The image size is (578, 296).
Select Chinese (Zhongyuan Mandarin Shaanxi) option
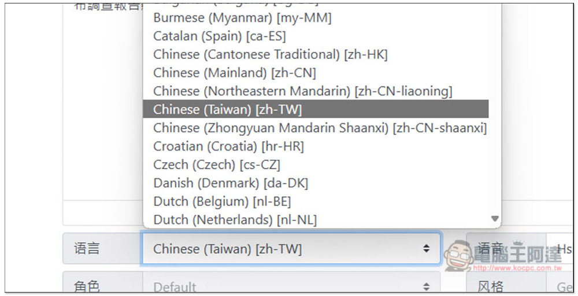coord(316,128)
